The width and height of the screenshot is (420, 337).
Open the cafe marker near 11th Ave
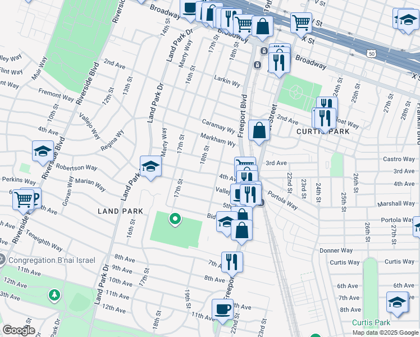coord(222,309)
